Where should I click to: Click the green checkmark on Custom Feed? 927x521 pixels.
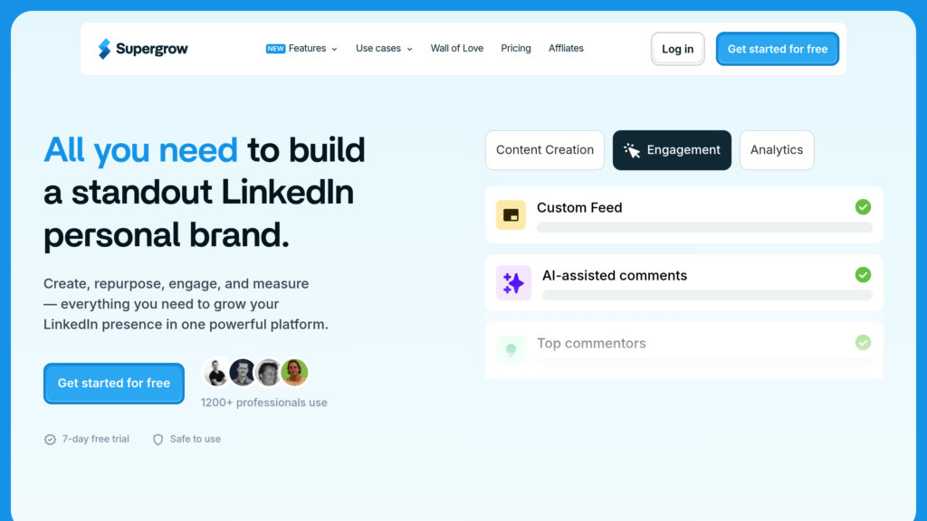pyautogui.click(x=863, y=207)
